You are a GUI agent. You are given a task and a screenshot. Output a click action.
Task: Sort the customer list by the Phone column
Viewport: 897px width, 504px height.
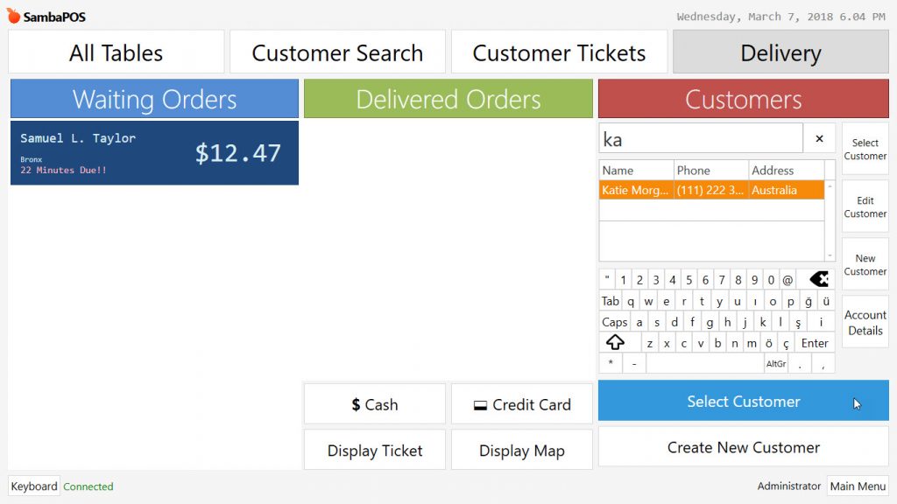click(x=711, y=171)
